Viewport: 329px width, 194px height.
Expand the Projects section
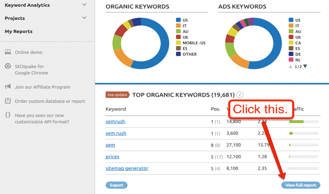(84, 18)
